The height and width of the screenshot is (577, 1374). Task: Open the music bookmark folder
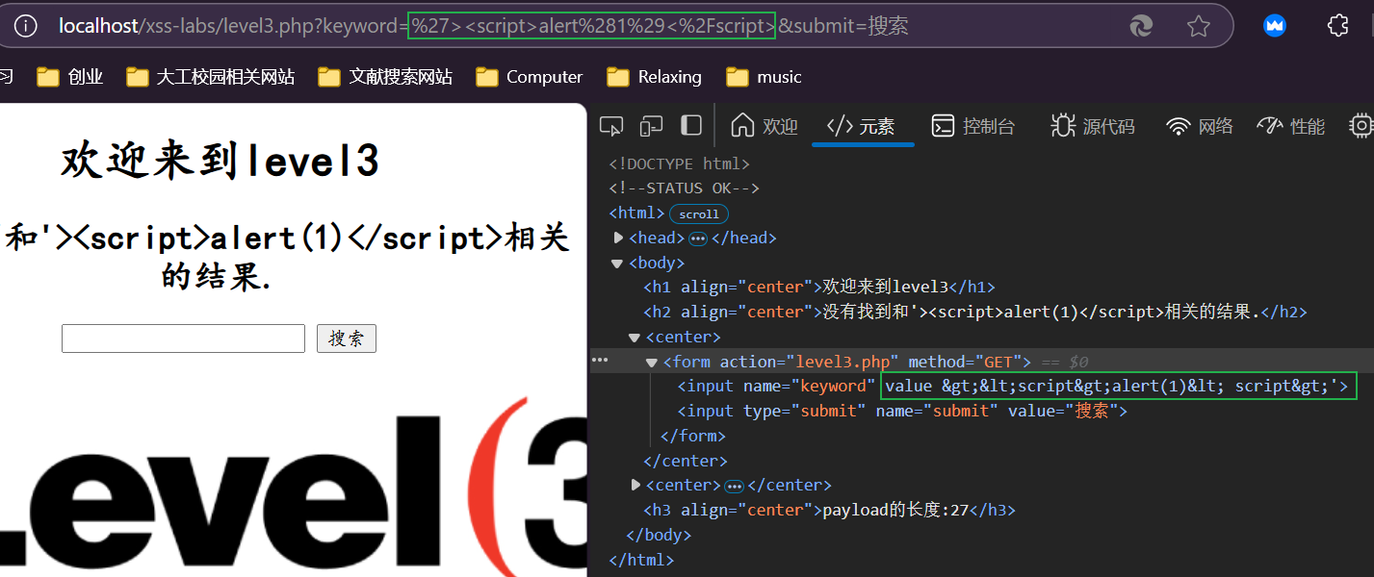(x=765, y=77)
